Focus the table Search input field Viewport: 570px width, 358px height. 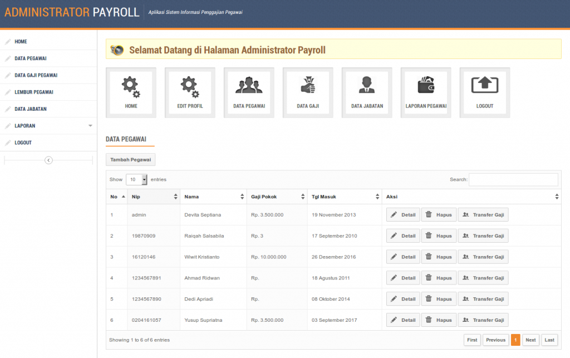tap(513, 180)
